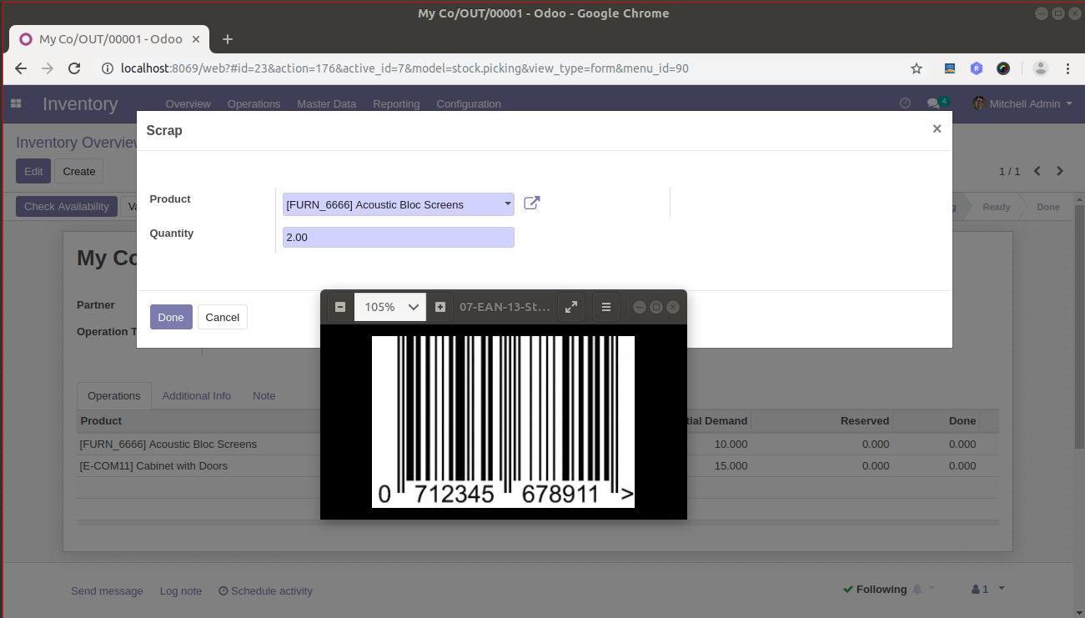This screenshot has width=1085, height=618.
Task: Click the blue monitor extension icon
Action: [950, 68]
